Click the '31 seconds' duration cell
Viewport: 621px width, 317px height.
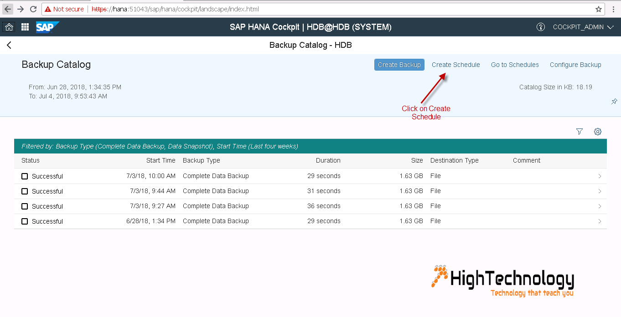[x=324, y=191]
